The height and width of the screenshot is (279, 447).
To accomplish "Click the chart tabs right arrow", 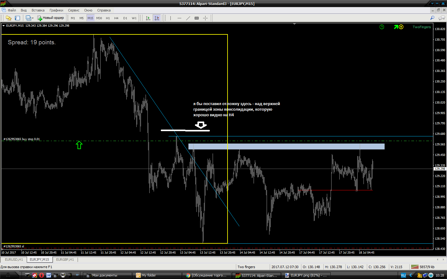I will tap(443, 259).
